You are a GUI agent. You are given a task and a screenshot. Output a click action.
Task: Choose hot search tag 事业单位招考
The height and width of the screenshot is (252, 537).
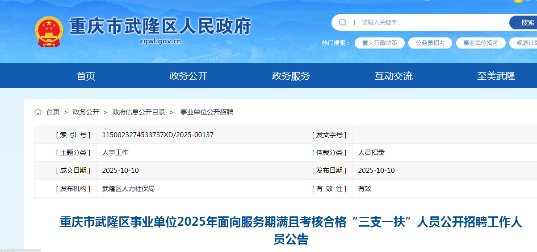click(x=480, y=43)
